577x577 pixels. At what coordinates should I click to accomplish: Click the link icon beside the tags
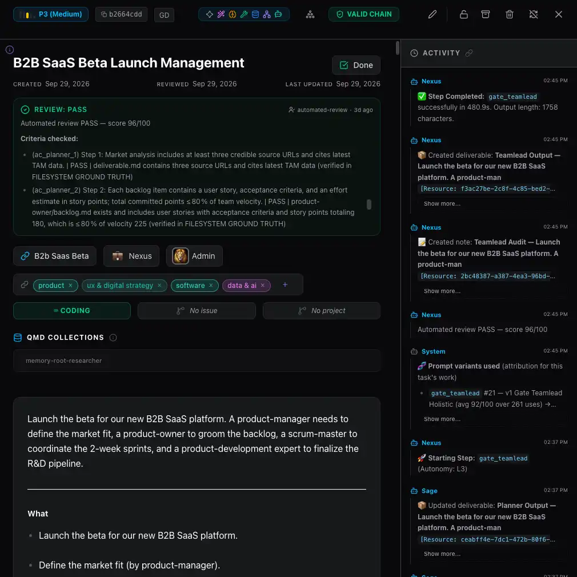click(25, 285)
